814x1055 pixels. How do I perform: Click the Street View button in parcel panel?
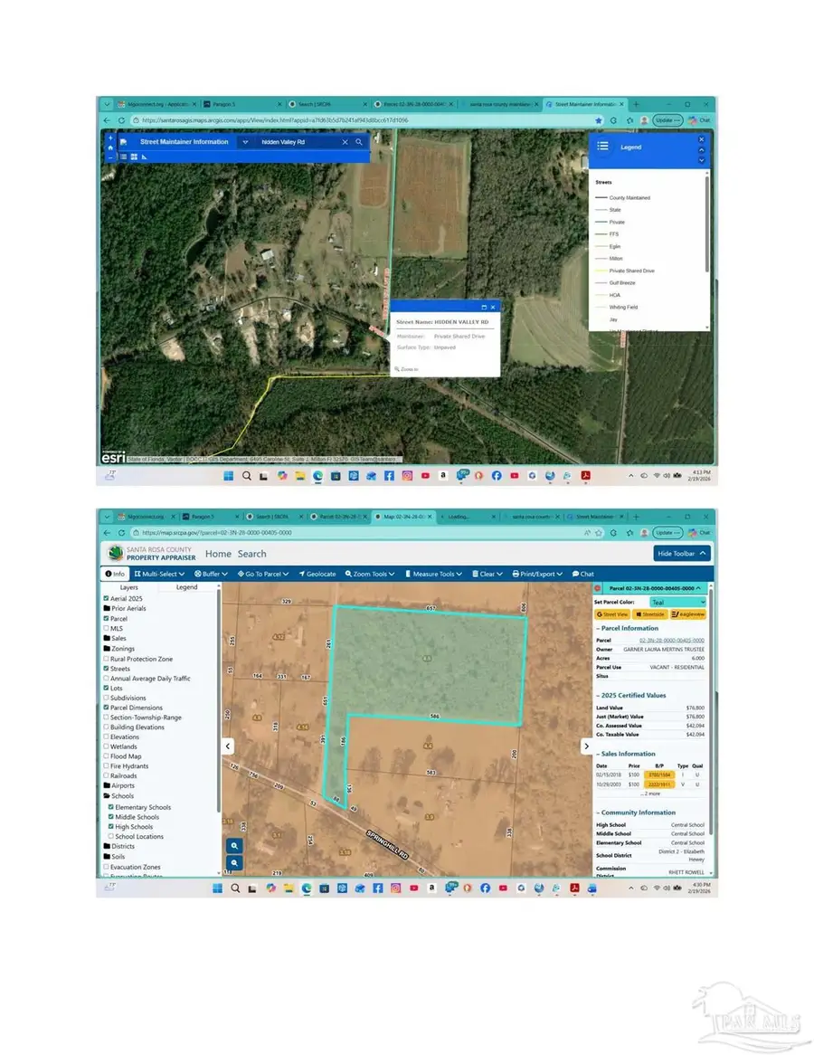point(612,614)
